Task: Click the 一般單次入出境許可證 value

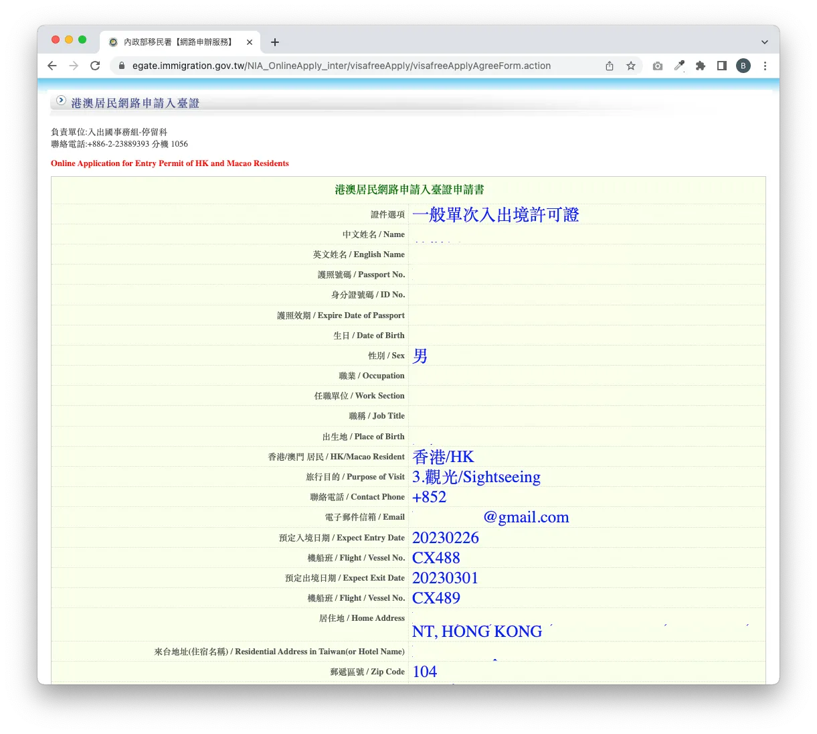Action: (x=496, y=215)
